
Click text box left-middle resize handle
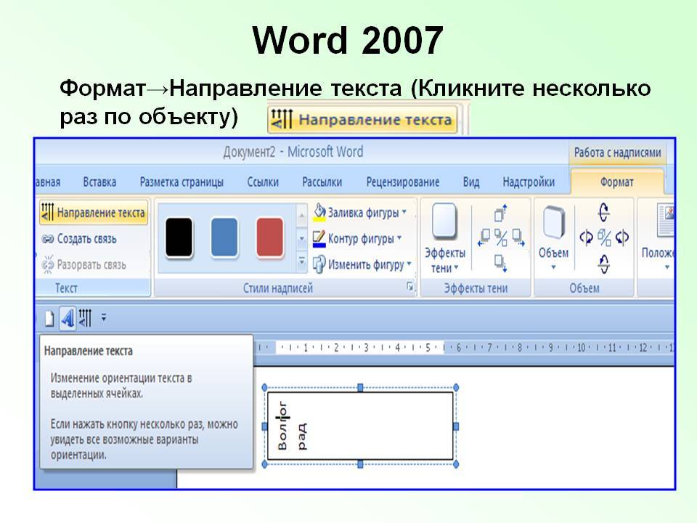[x=265, y=426]
